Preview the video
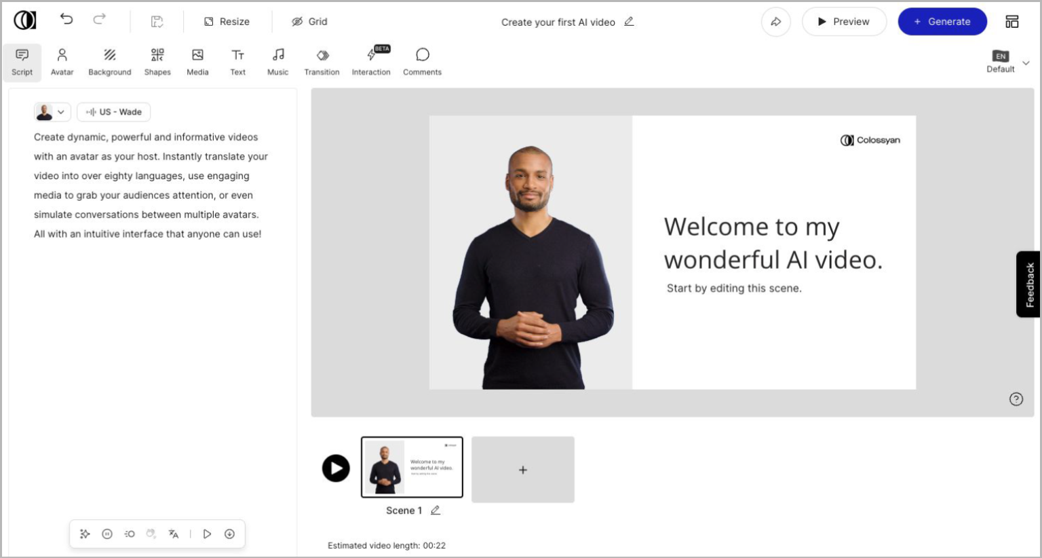 point(844,21)
